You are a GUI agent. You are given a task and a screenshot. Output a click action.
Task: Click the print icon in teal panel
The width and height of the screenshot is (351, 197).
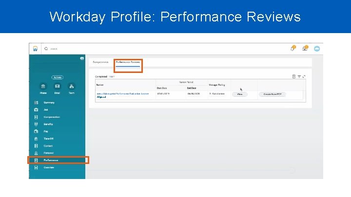pyautogui.click(x=82, y=58)
